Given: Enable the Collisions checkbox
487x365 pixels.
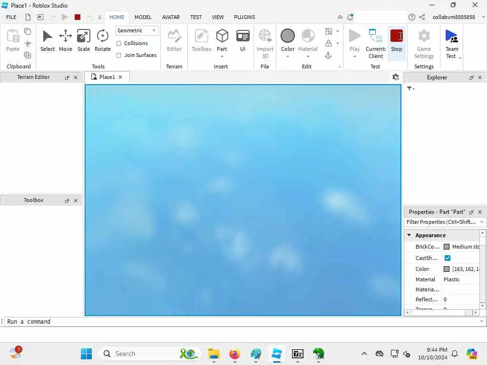Looking at the screenshot, I should (118, 43).
